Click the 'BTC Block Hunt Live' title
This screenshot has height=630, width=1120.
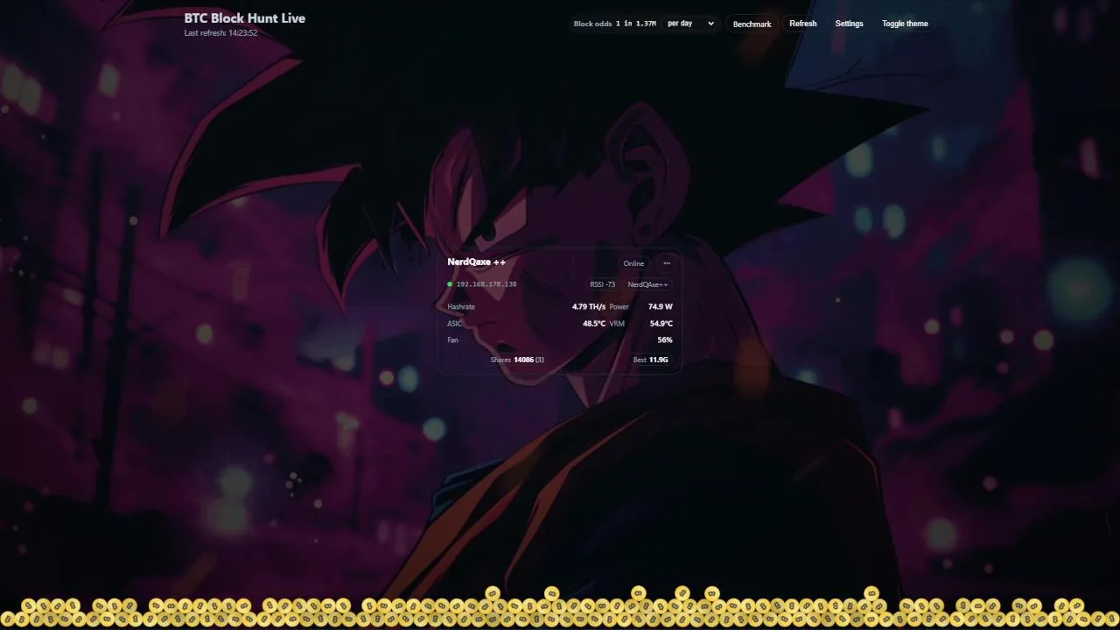245,17
